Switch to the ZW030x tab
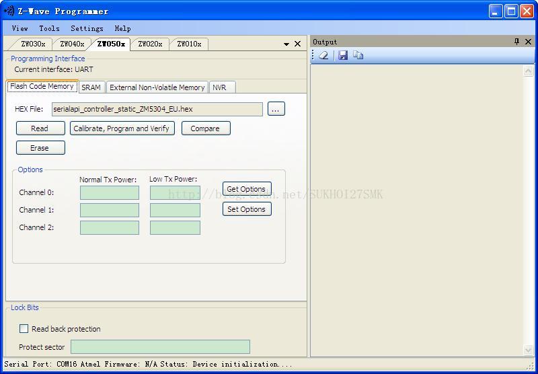Screen dimensions: 538x374 pyautogui.click(x=33, y=44)
